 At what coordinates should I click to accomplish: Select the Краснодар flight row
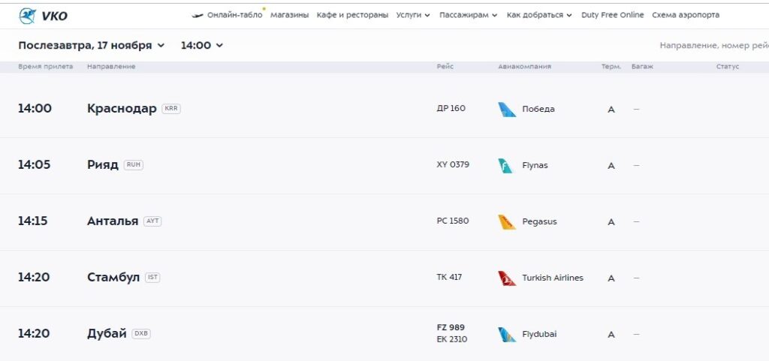[300, 109]
